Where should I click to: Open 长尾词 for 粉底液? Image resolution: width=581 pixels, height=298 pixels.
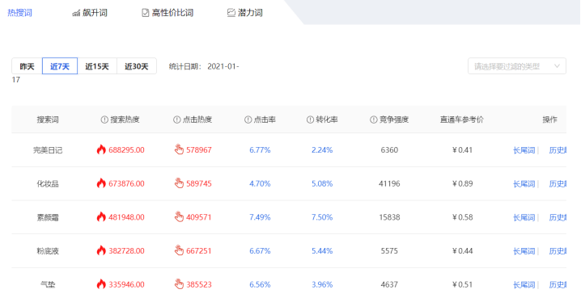[x=524, y=251]
